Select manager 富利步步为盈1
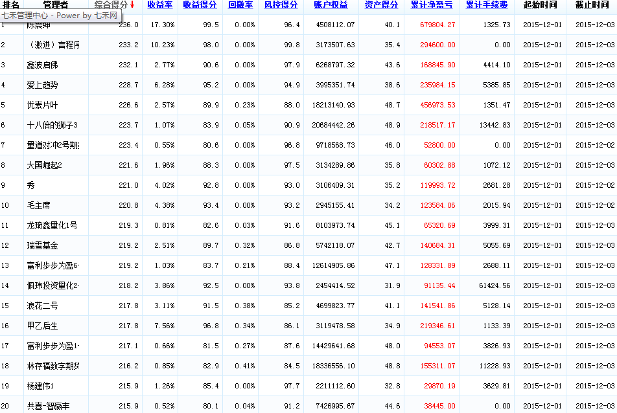 coord(53,346)
